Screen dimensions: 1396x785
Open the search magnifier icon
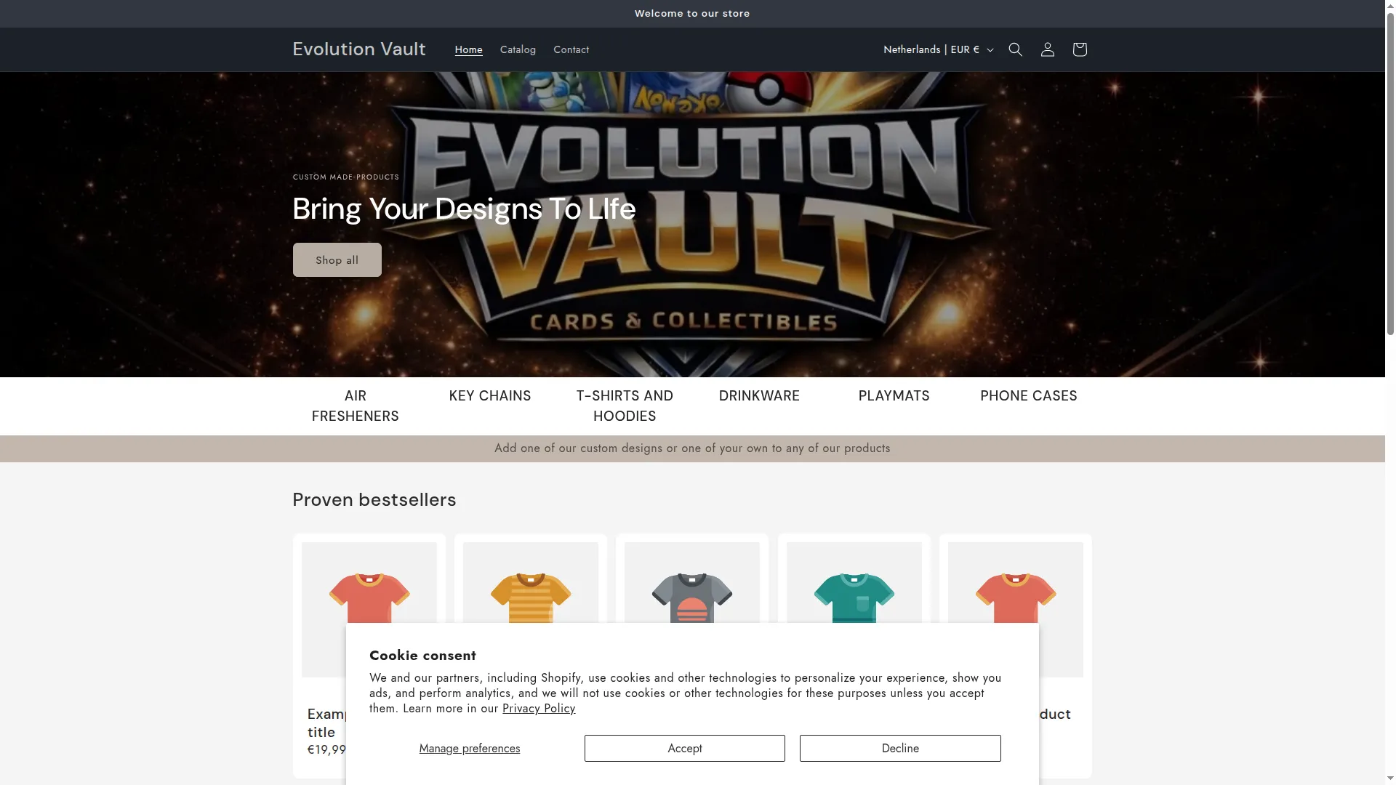(x=1015, y=49)
